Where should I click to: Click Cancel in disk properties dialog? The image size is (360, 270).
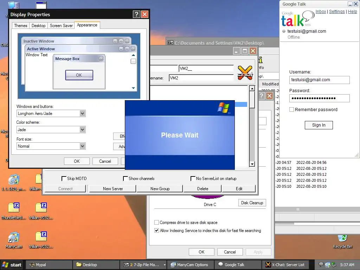[230, 252]
